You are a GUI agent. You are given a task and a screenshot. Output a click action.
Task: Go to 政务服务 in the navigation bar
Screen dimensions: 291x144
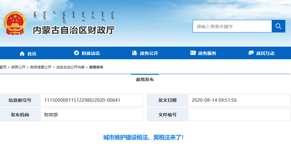click(x=207, y=53)
